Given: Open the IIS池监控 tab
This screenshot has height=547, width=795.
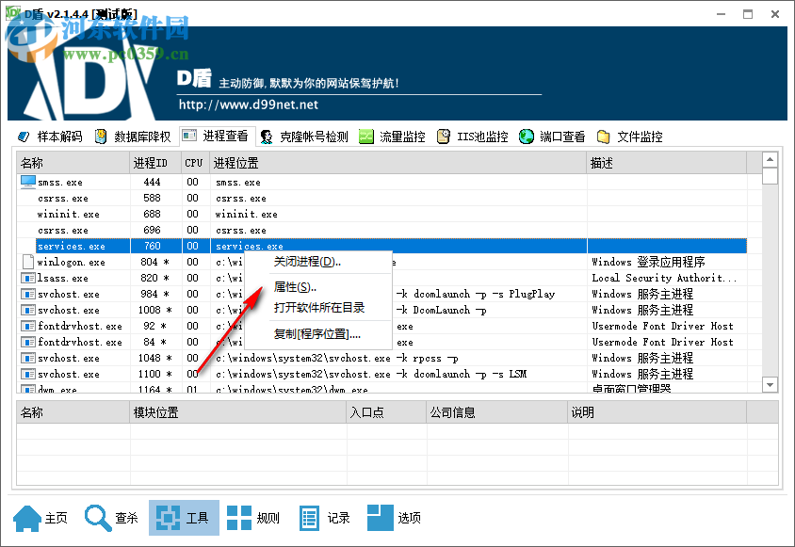Looking at the screenshot, I should click(473, 137).
